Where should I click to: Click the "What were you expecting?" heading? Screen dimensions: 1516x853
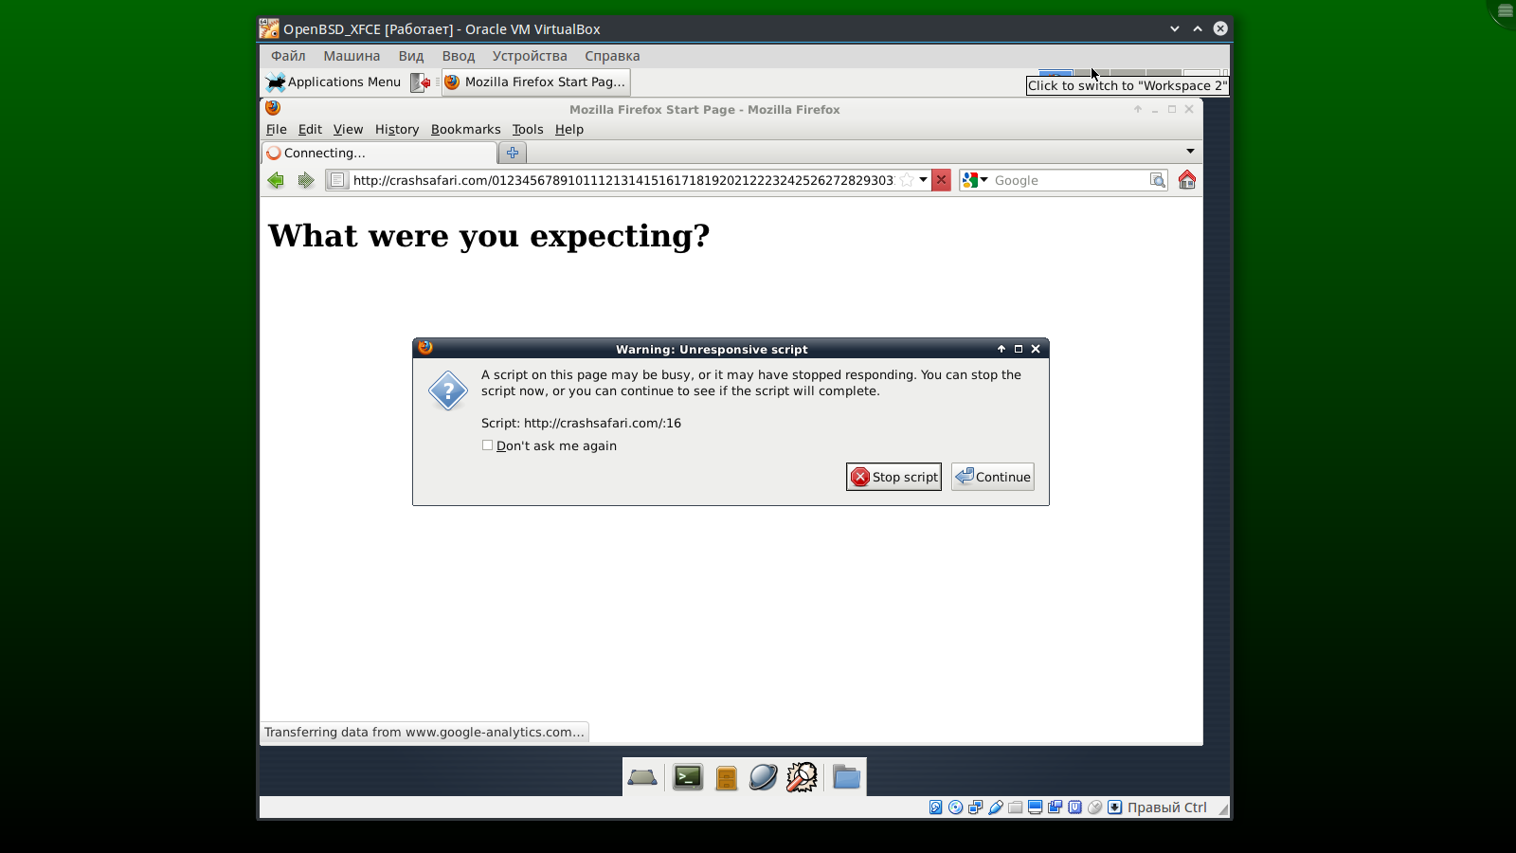(x=489, y=236)
